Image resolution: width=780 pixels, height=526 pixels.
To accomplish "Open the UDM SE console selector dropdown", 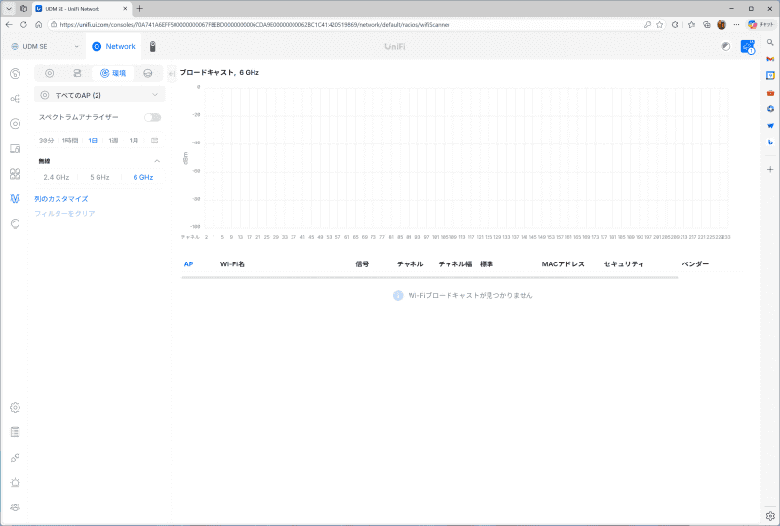I will [45, 46].
